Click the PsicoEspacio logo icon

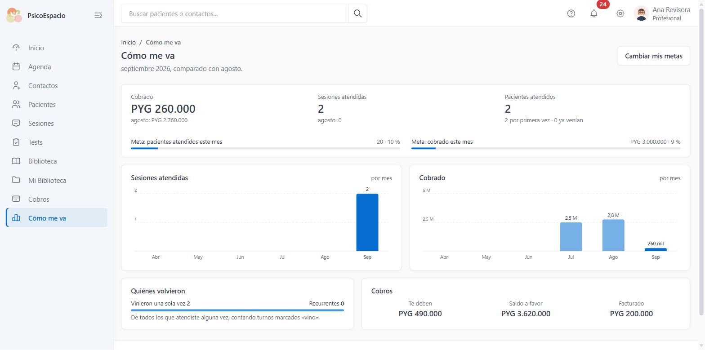point(14,15)
